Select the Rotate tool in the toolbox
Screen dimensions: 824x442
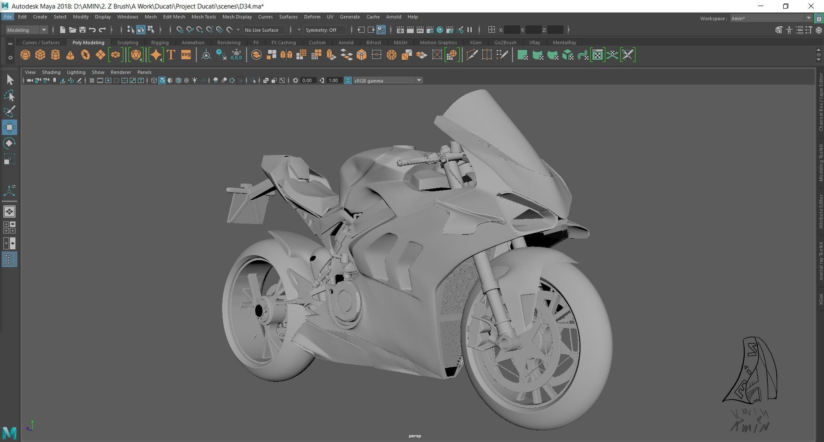point(9,143)
